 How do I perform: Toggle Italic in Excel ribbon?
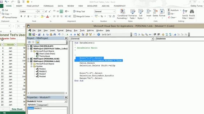pyautogui.click(x=25, y=16)
